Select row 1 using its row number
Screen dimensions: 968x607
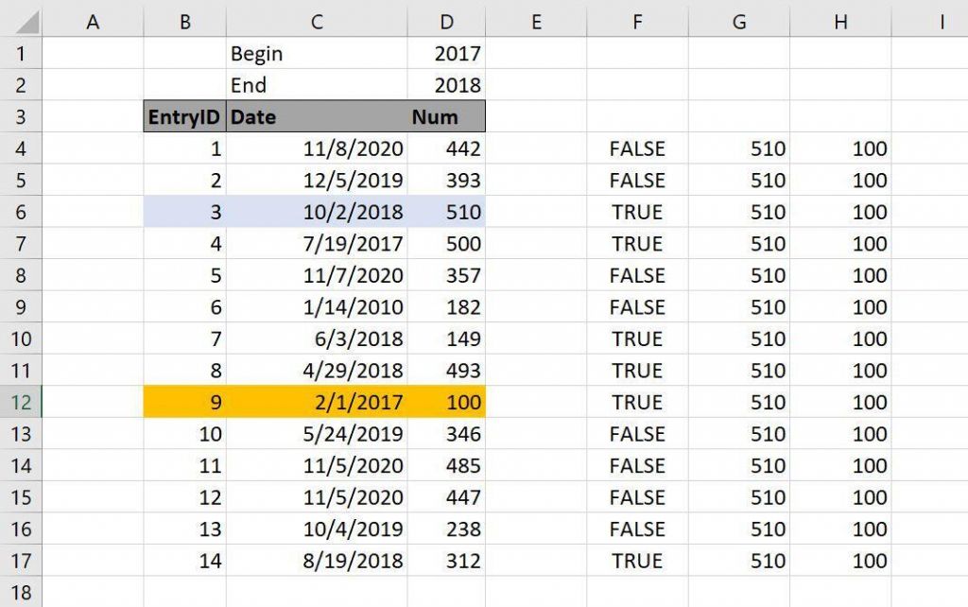(22, 54)
